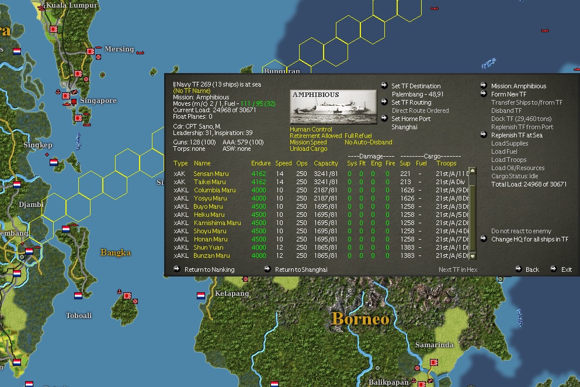Click the Japanese base flag at Mersing

coord(91,51)
